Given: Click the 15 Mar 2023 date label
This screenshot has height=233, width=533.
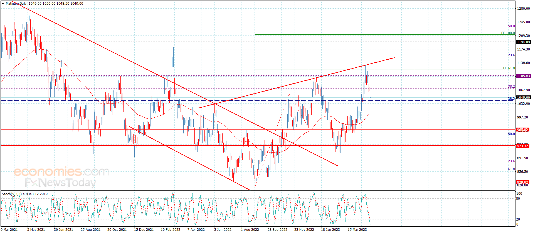Looking at the screenshot, I should coord(357,229).
